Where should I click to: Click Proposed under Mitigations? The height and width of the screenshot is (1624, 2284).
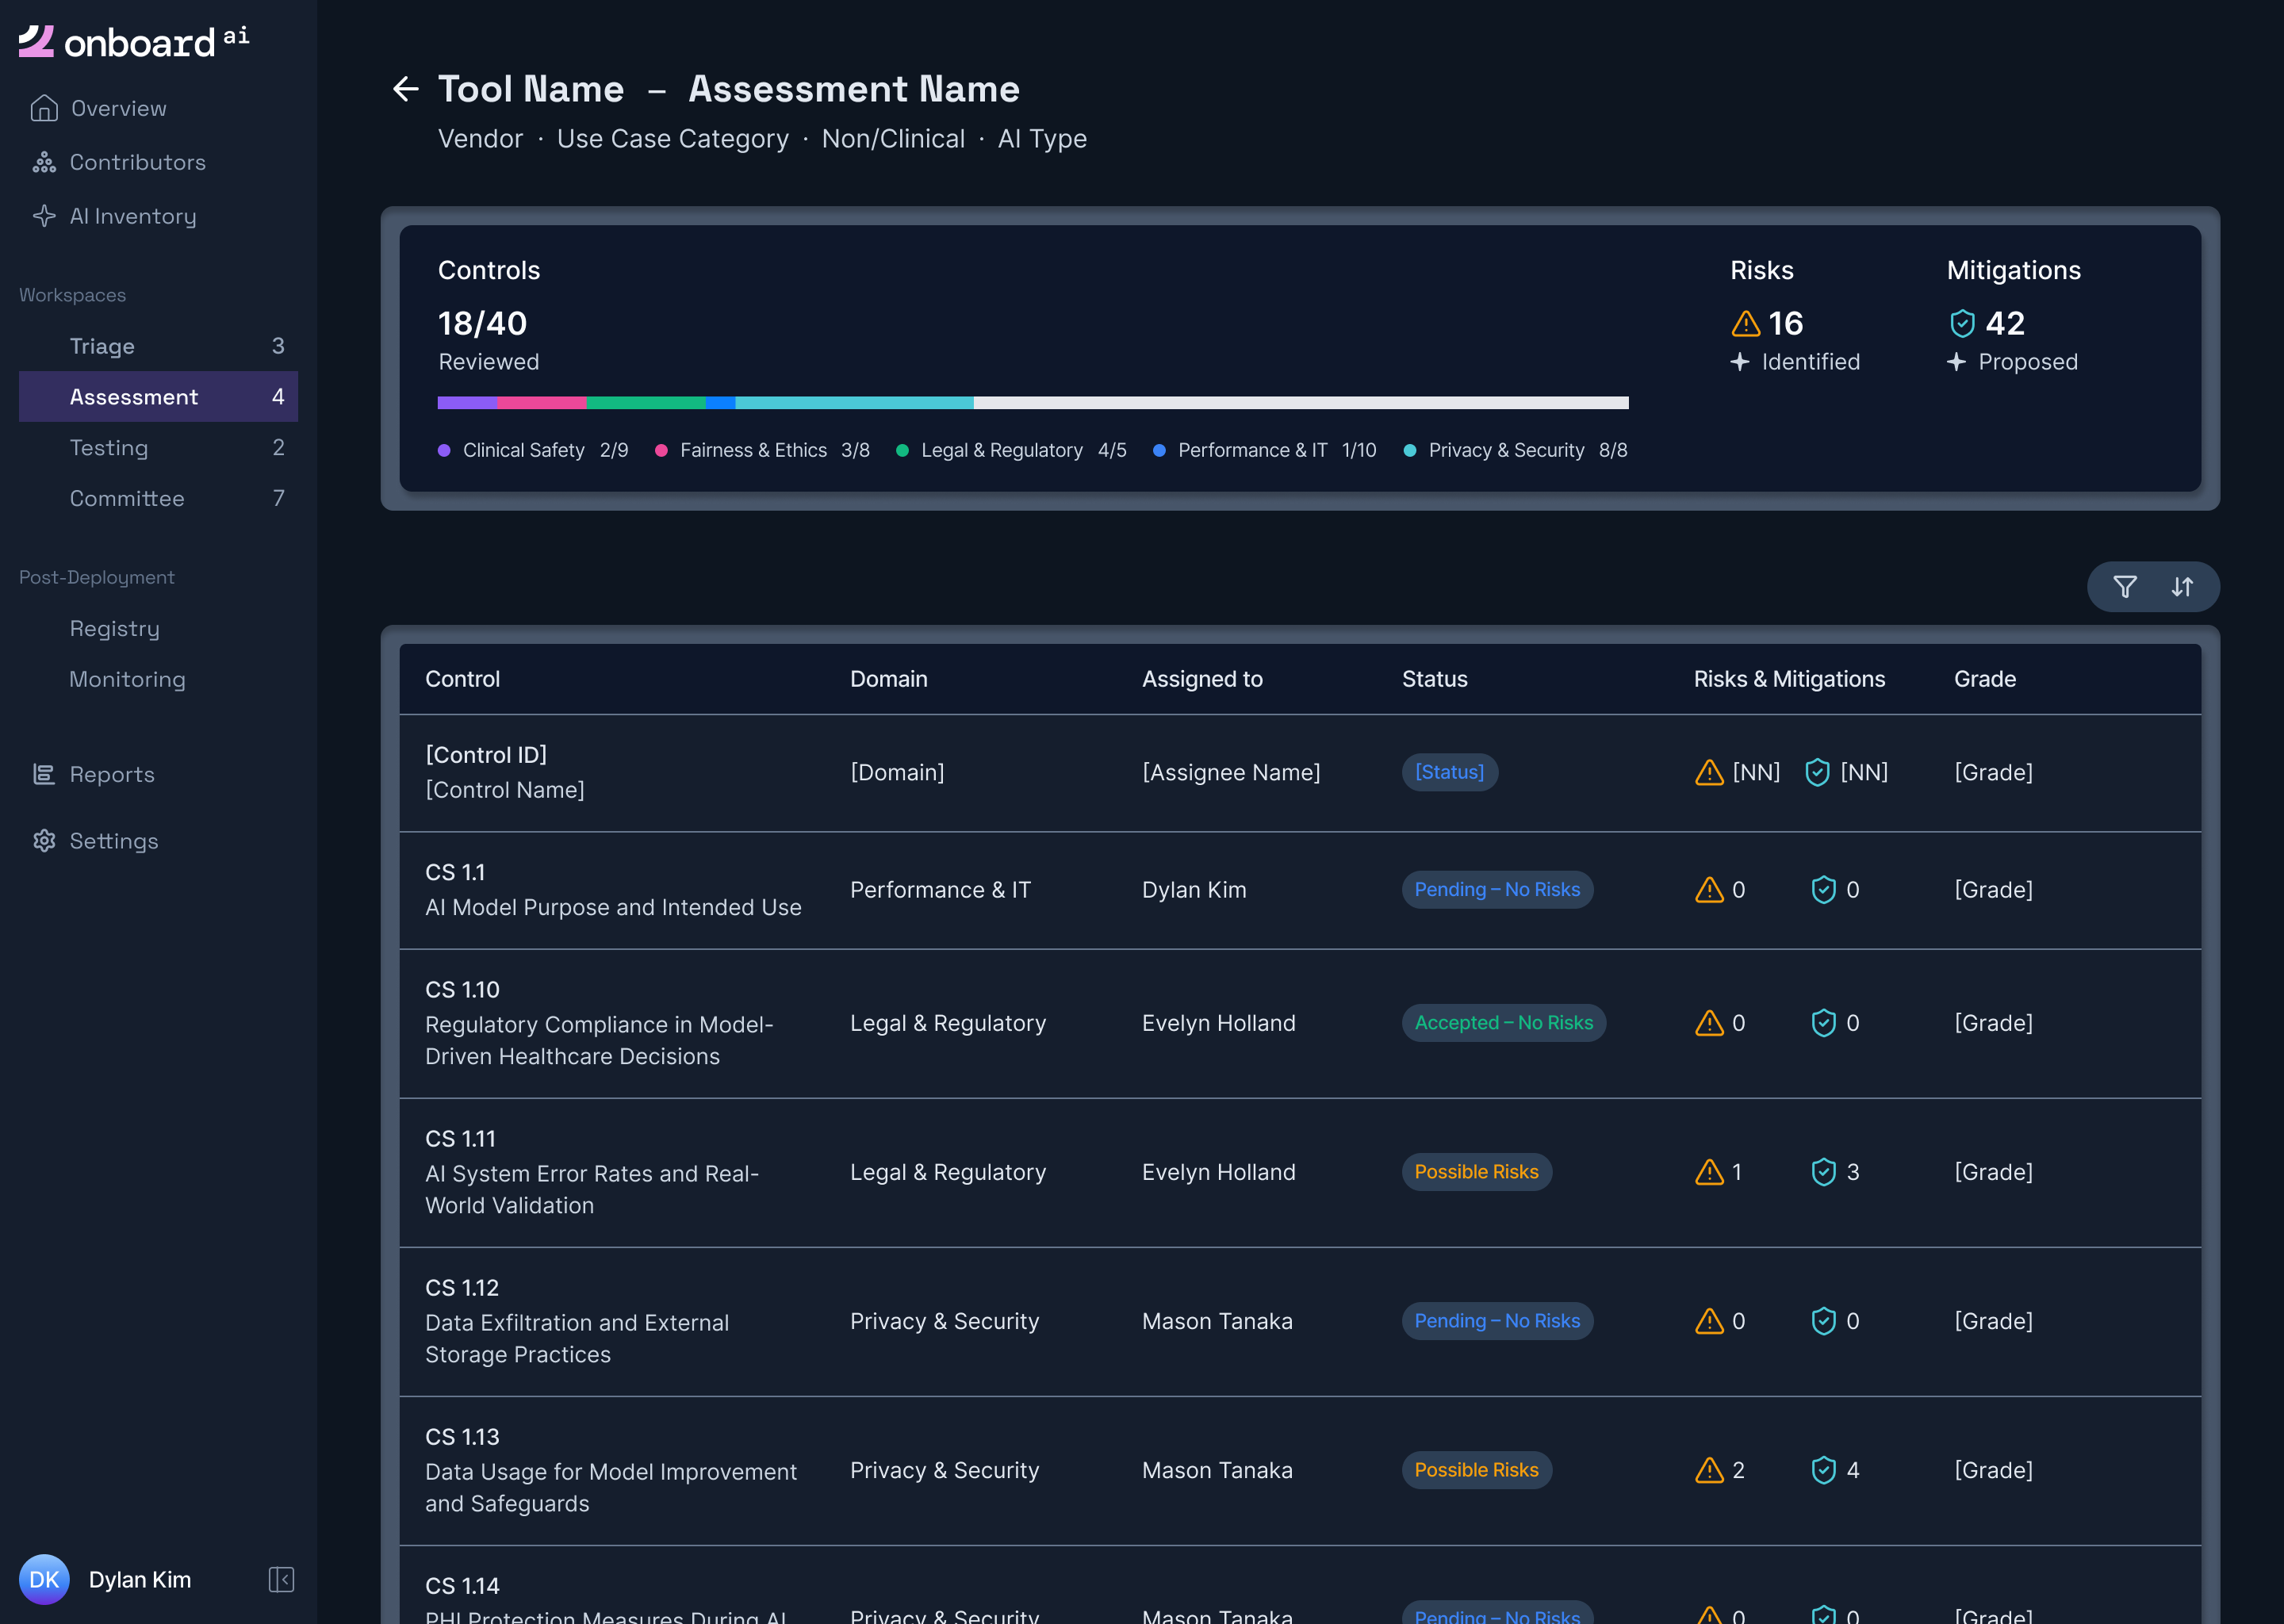pyautogui.click(x=2027, y=362)
